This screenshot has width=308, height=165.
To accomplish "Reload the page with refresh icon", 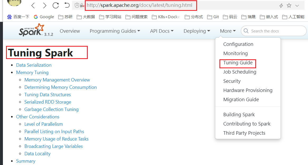I will [56, 5].
